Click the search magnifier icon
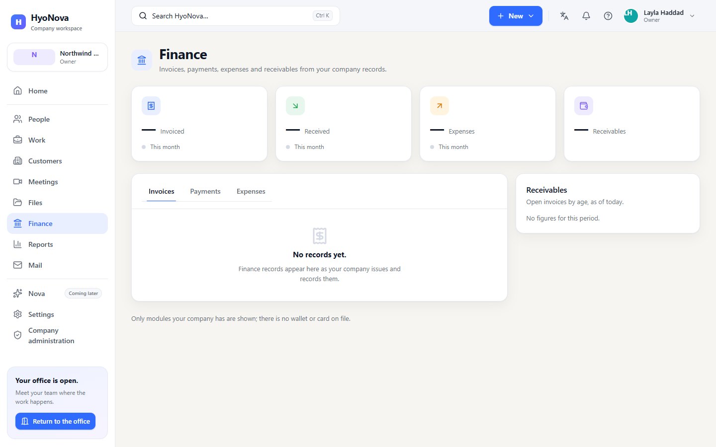The image size is (716, 447). [x=143, y=16]
